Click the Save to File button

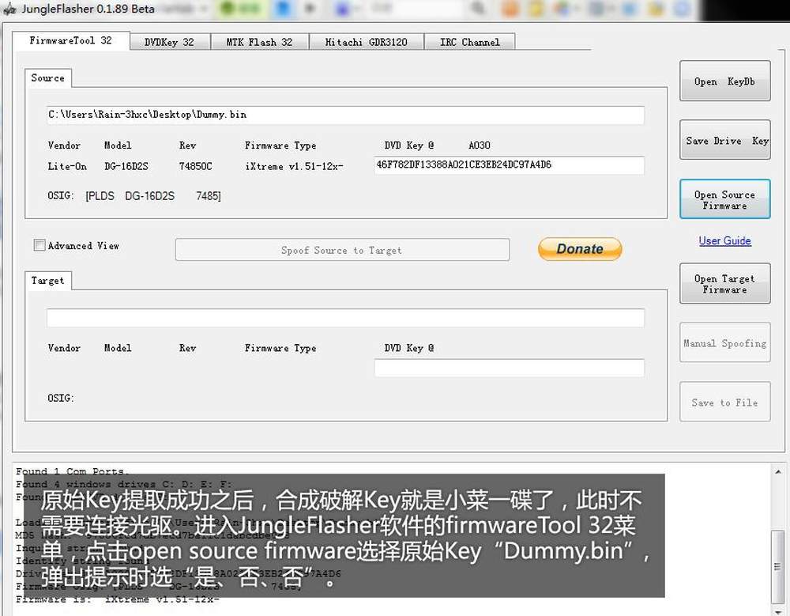724,402
